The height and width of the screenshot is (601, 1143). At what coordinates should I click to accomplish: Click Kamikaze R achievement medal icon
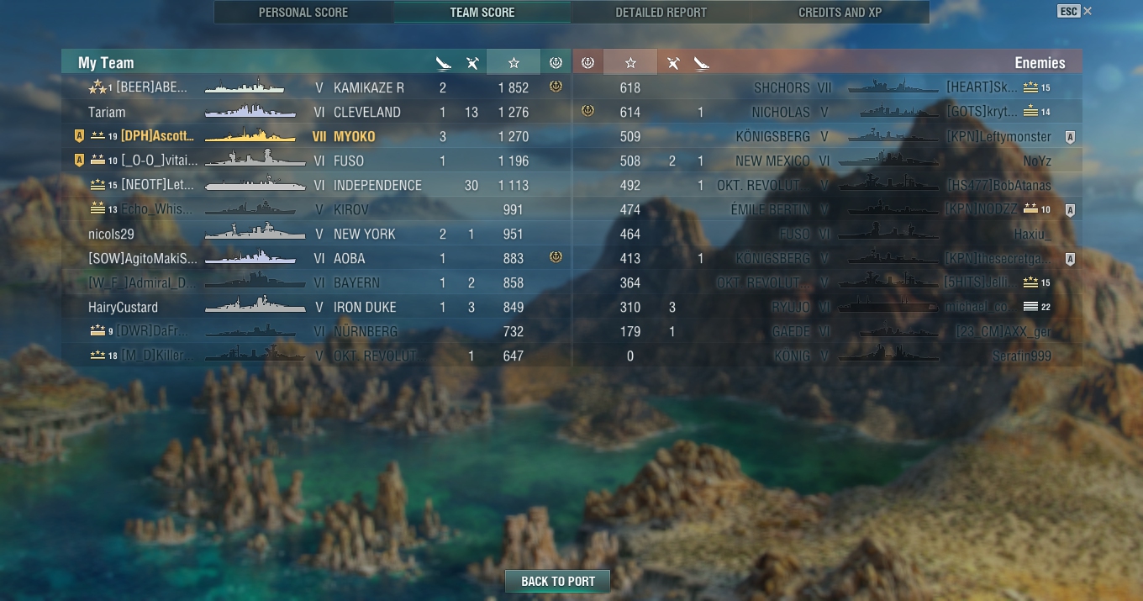click(556, 87)
